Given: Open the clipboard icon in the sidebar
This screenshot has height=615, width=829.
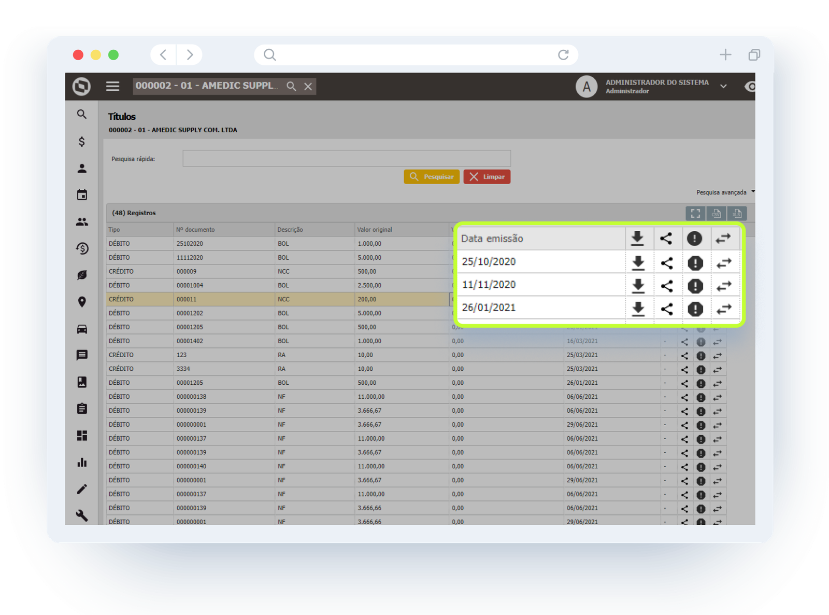Looking at the screenshot, I should (x=82, y=409).
